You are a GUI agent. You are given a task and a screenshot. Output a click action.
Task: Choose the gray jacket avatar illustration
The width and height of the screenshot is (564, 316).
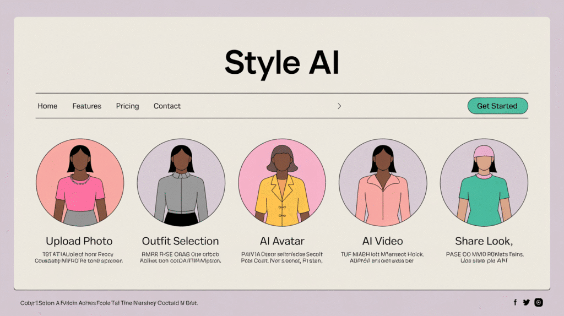click(181, 182)
